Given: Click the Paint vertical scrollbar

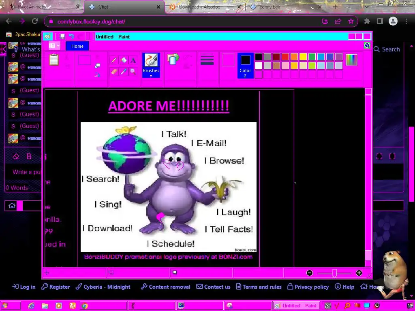Looking at the screenshot, I should 368,178.
